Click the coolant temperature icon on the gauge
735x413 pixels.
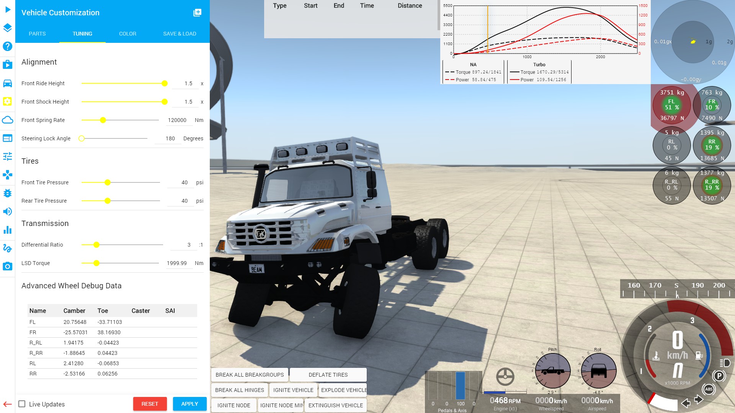[x=656, y=356]
